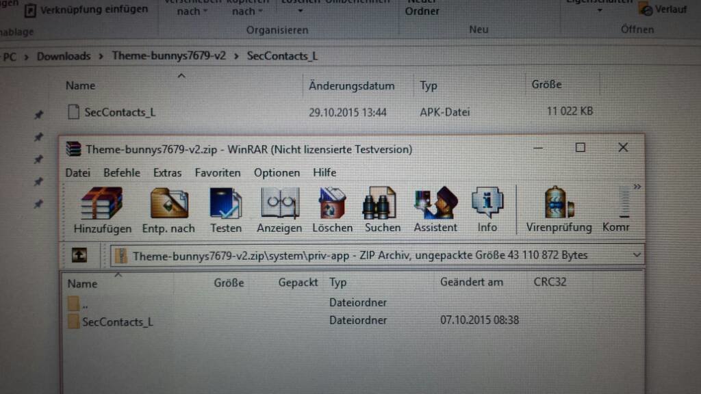The width and height of the screenshot is (701, 394).
Task: Sort Explorer by Name column
Action: pos(81,86)
